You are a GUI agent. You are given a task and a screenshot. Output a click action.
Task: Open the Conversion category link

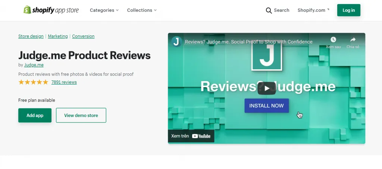coord(83,36)
